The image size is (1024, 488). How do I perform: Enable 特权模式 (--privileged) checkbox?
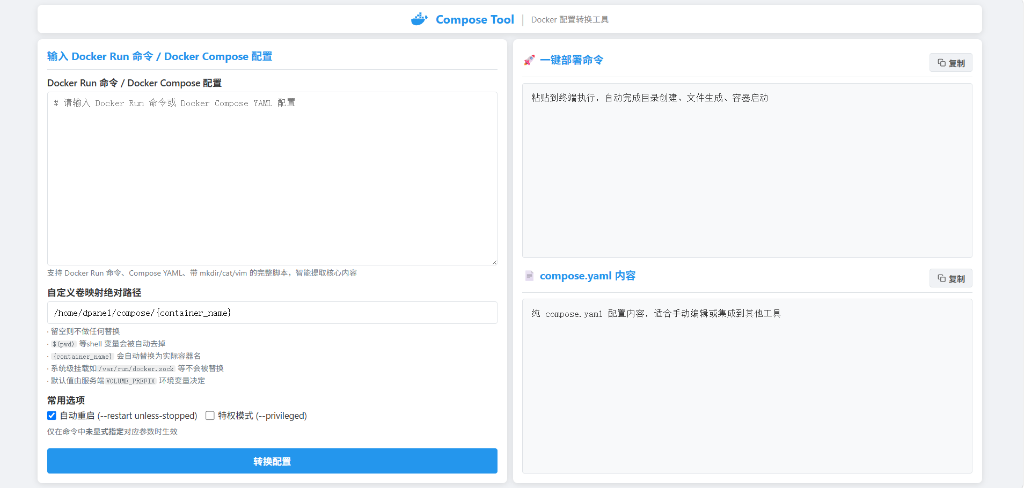pos(210,416)
